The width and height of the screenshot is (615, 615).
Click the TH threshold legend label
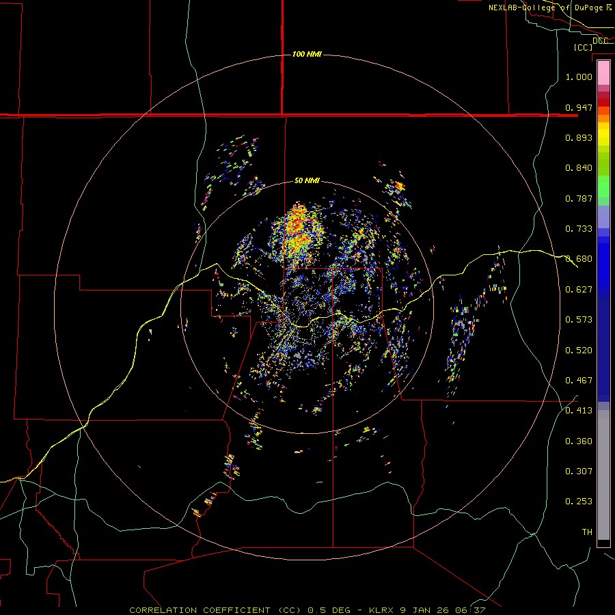(587, 532)
